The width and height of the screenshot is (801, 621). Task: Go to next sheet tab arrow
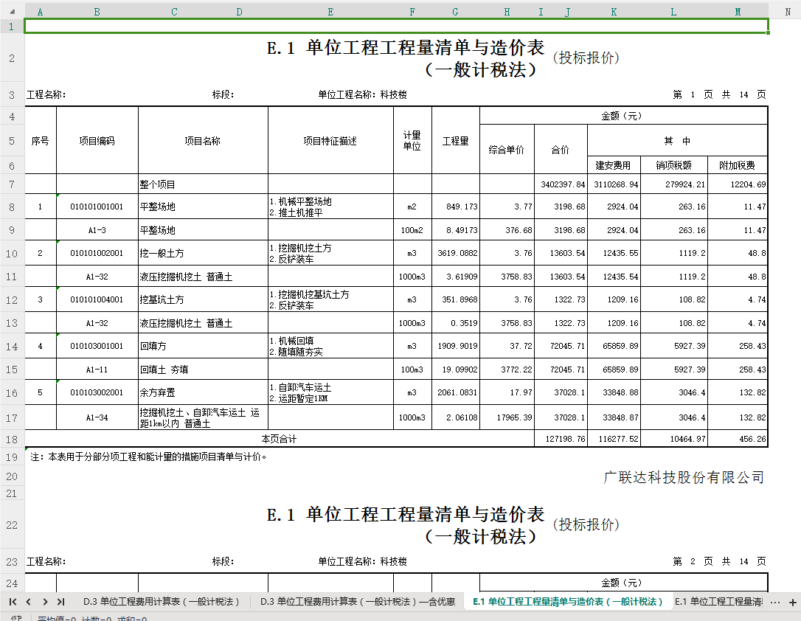tap(45, 602)
